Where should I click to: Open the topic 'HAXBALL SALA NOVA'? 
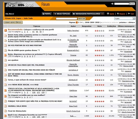(x=17, y=106)
